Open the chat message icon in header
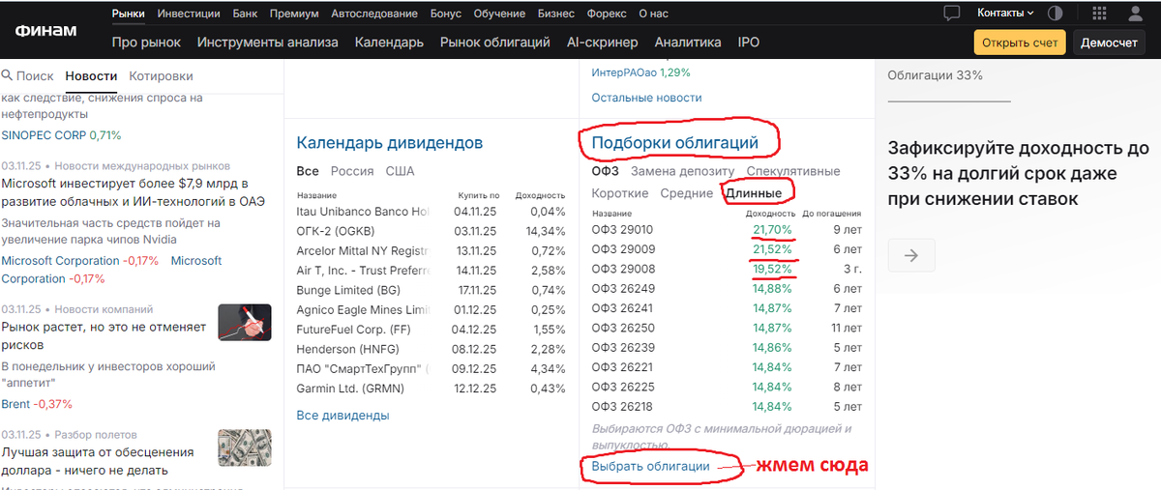1161x490 pixels. point(952,14)
